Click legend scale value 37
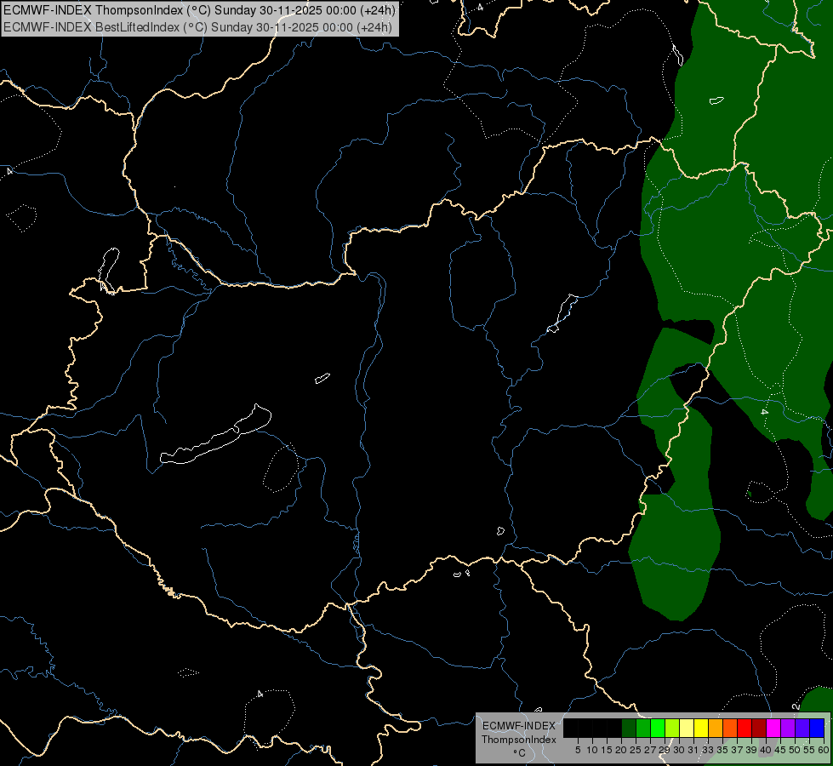 pyautogui.click(x=737, y=750)
